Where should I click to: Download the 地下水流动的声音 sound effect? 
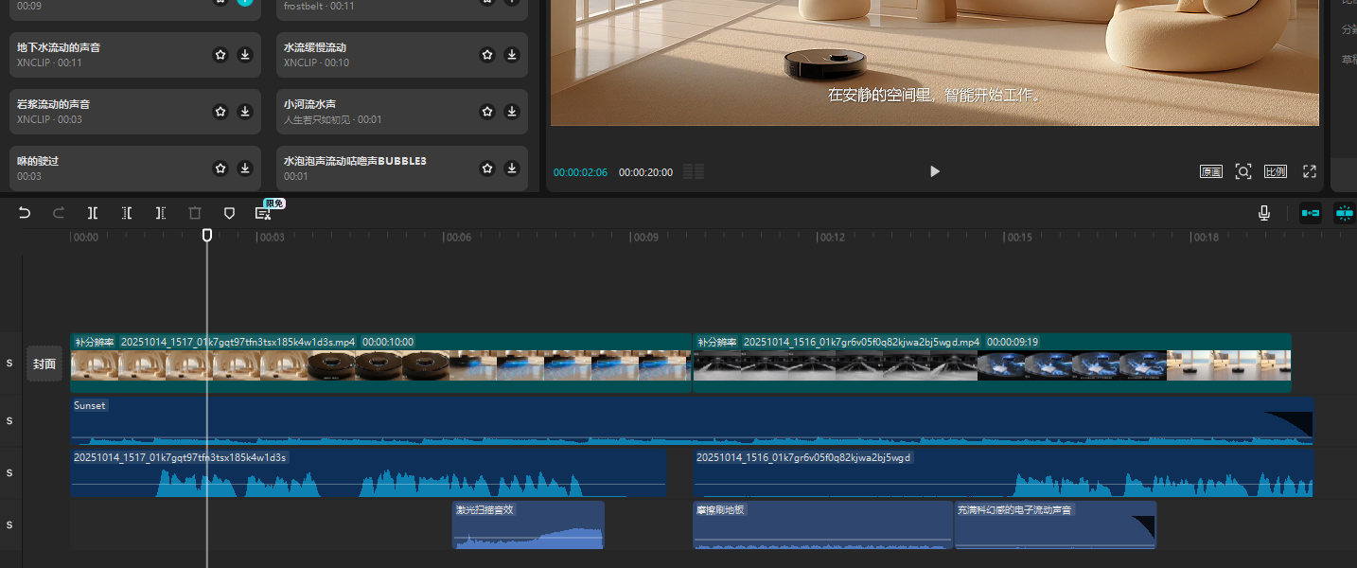[245, 55]
